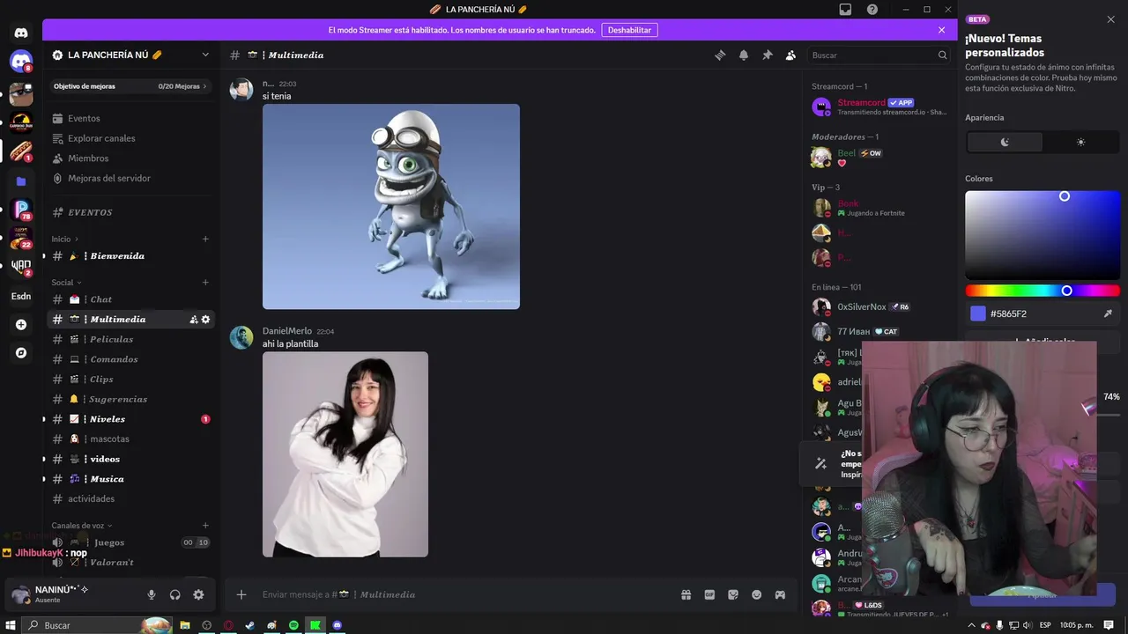Join the Juegos voice channel

[x=130, y=542]
